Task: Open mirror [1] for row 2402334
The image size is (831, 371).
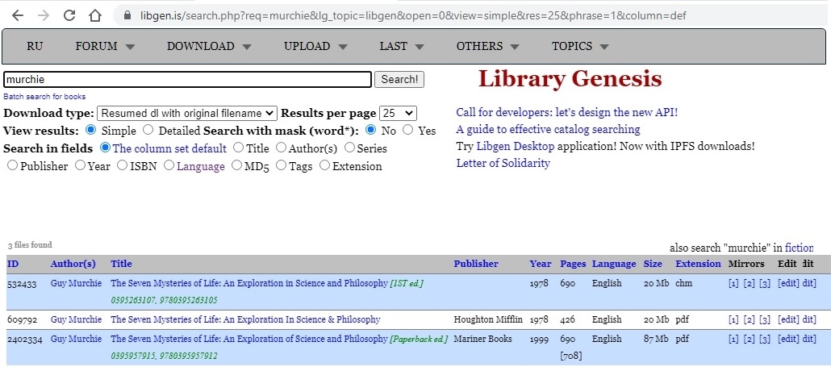Action: click(x=733, y=339)
